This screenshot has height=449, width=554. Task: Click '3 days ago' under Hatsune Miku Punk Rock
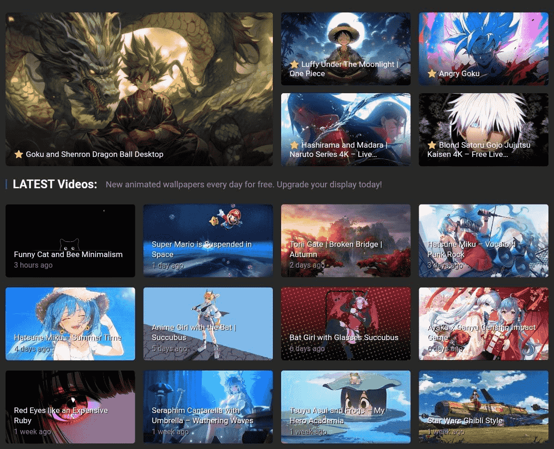click(445, 265)
